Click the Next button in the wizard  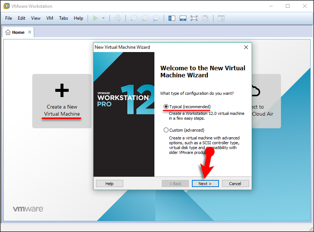tap(205, 183)
